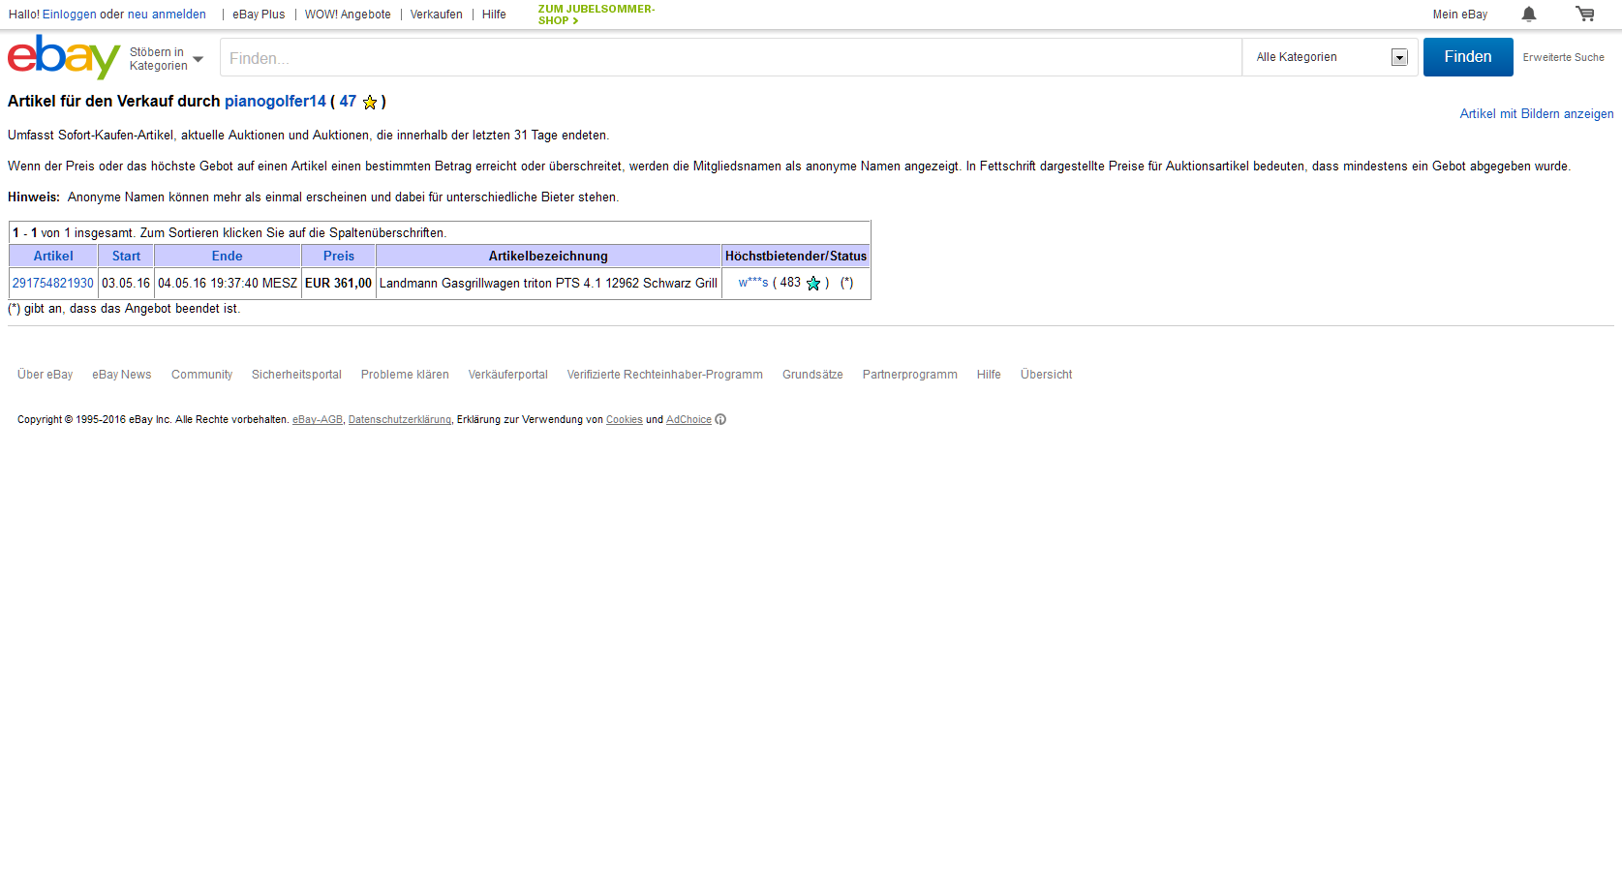Click Artikel mit Bildern anzeigen
1622x879 pixels.
[1537, 114]
